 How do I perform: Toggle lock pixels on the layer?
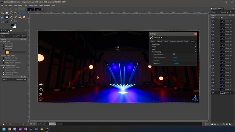point(216,18)
